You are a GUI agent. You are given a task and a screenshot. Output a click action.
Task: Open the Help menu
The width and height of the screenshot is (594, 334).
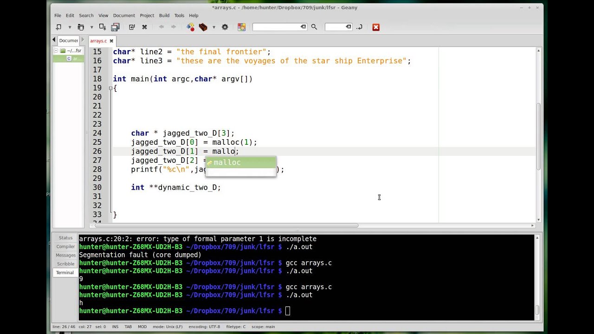[194, 15]
